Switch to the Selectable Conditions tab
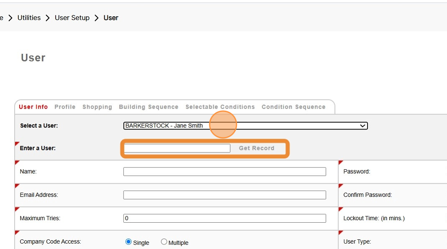This screenshot has width=447, height=249. (220, 107)
